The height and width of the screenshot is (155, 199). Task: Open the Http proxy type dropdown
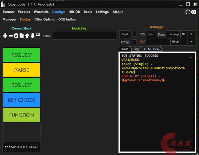182,42
